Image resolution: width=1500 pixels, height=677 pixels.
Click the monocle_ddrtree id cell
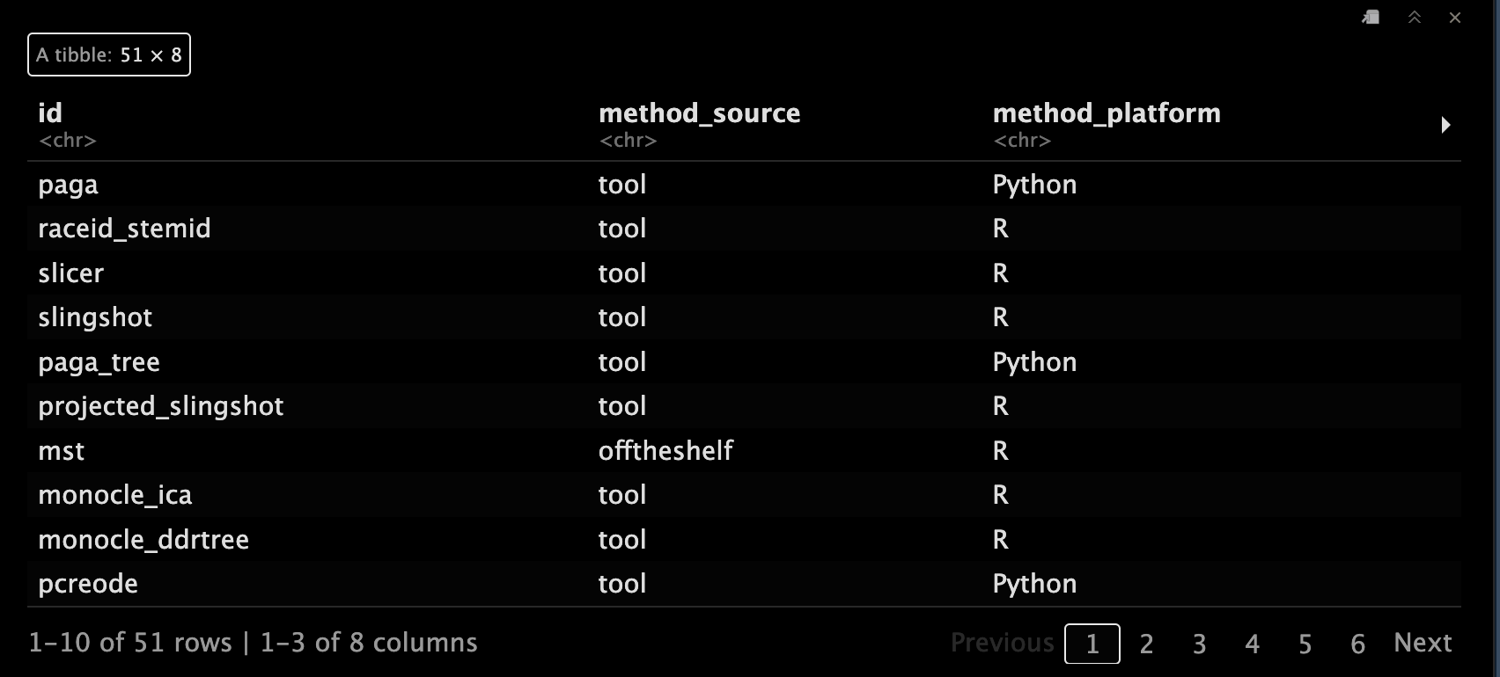(143, 540)
